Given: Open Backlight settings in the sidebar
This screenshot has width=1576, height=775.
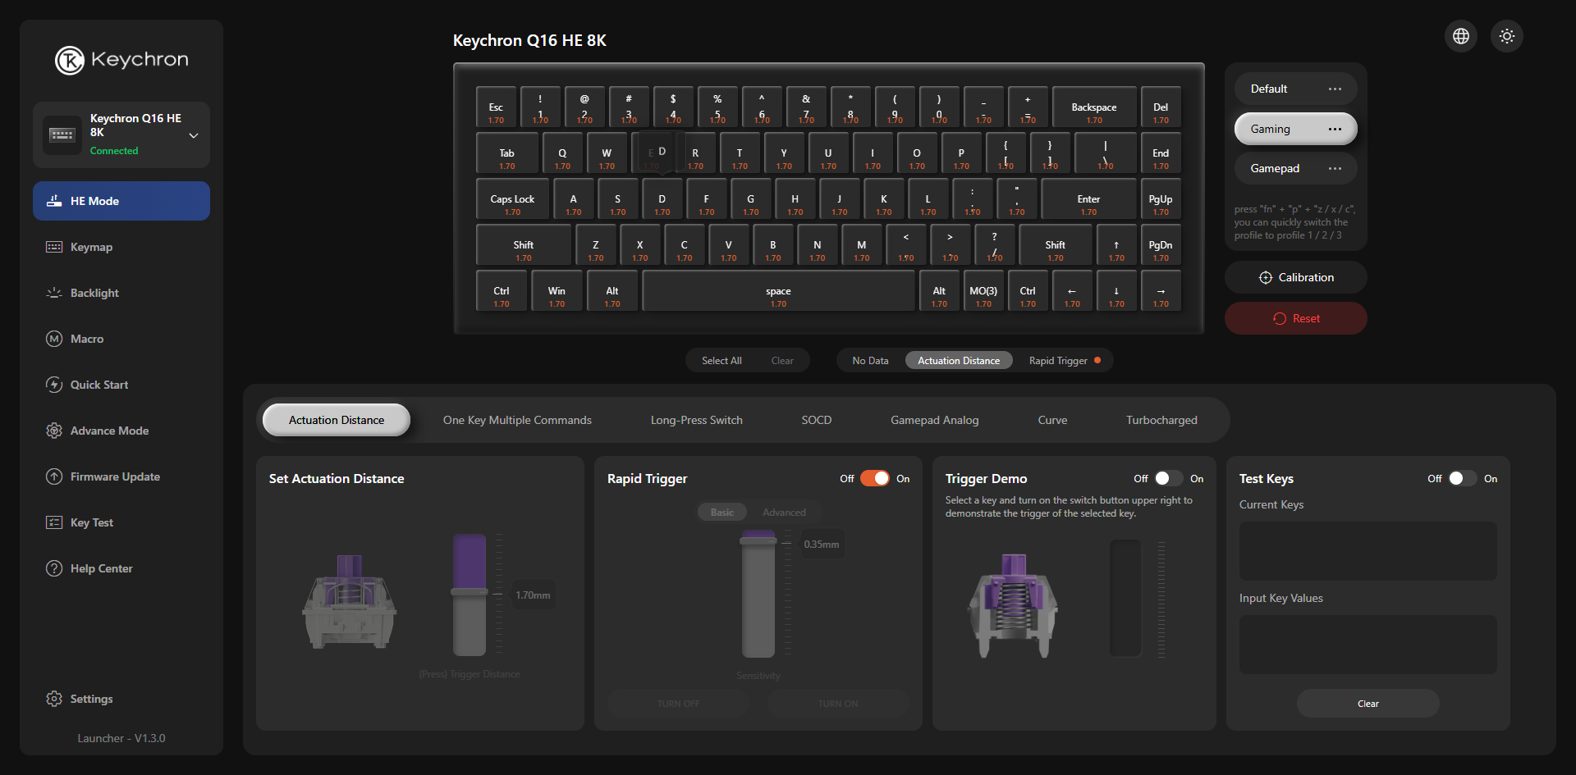Looking at the screenshot, I should (94, 293).
